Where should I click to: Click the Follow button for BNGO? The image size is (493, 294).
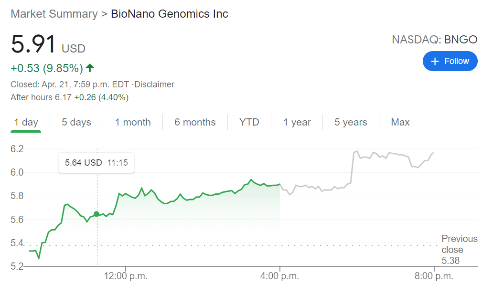(x=450, y=61)
